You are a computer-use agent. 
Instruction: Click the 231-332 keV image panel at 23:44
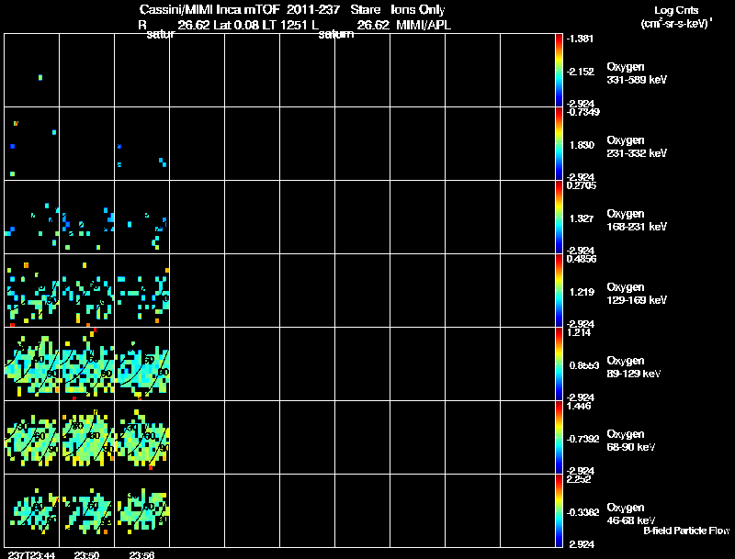tap(32, 144)
